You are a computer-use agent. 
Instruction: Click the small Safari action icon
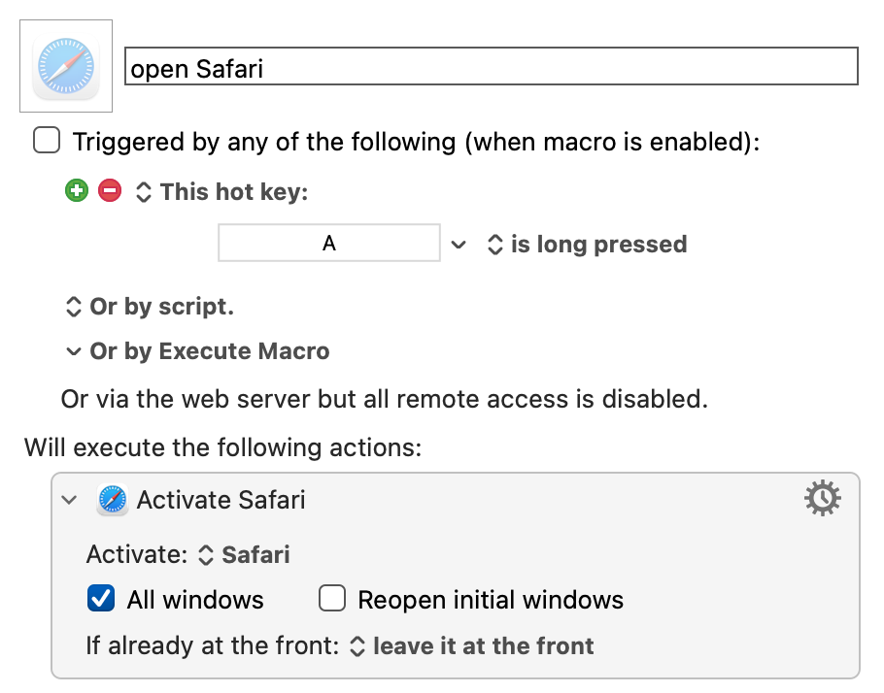click(112, 500)
